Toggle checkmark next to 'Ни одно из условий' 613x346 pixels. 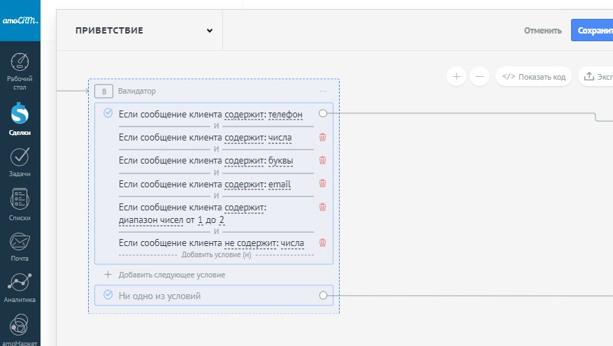(x=108, y=295)
